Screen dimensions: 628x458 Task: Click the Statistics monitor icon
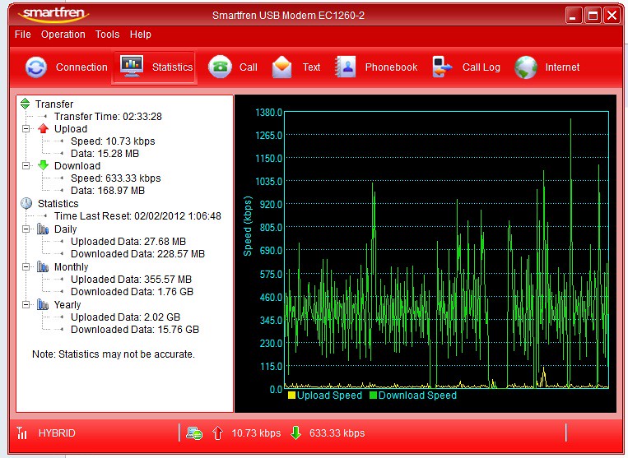(x=132, y=67)
